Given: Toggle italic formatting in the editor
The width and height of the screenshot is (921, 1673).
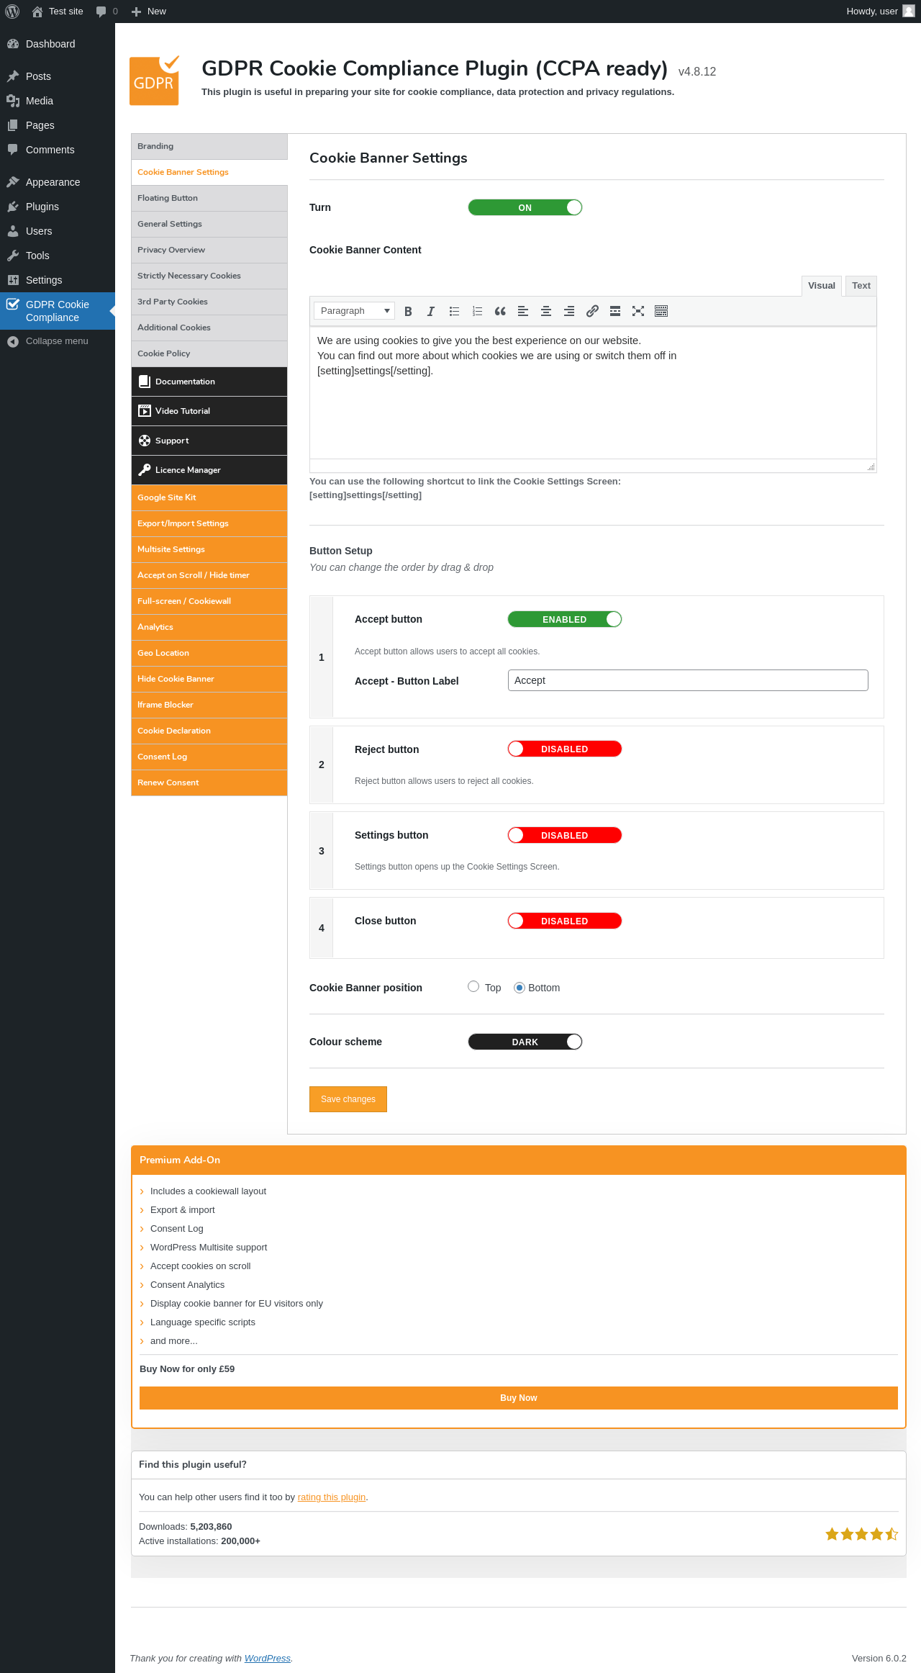Looking at the screenshot, I should pos(431,311).
